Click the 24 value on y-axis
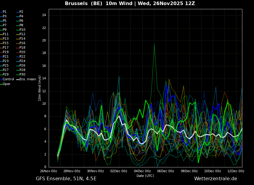This screenshot has height=185, width=254. (x=44, y=15)
